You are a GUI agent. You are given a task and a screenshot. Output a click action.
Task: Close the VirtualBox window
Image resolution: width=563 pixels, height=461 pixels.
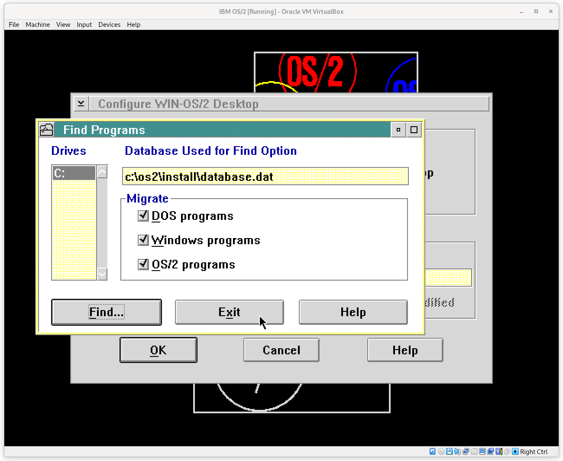(551, 12)
